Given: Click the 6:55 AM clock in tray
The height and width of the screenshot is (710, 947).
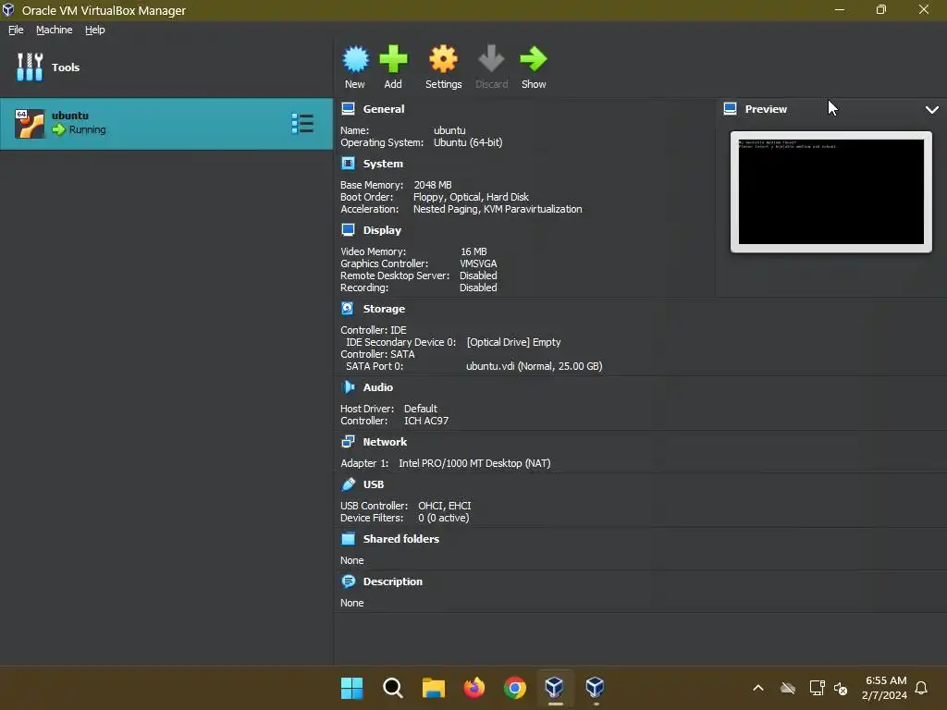Looking at the screenshot, I should (x=885, y=680).
